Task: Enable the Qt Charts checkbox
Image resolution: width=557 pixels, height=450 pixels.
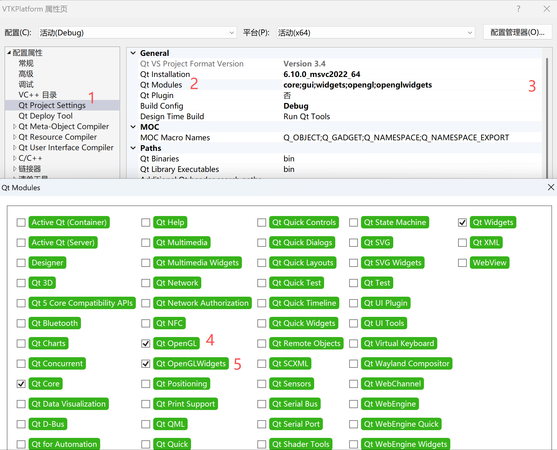Action: click(21, 344)
